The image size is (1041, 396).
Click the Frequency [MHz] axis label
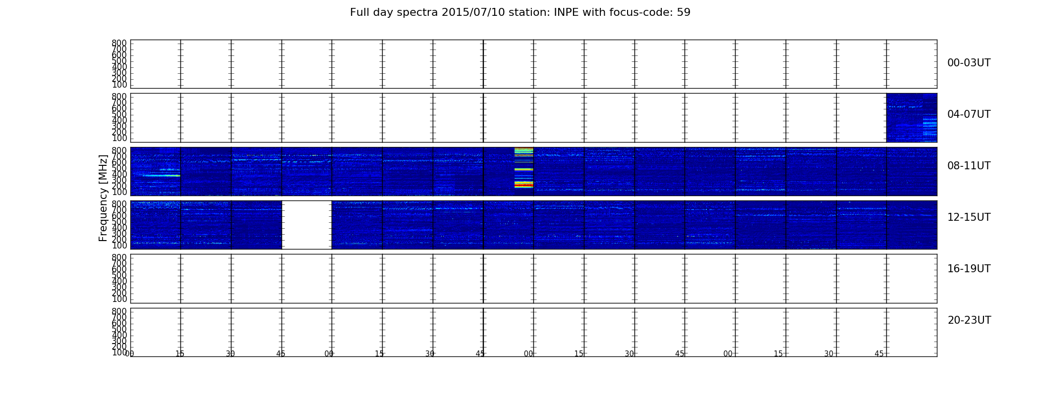[x=103, y=198]
